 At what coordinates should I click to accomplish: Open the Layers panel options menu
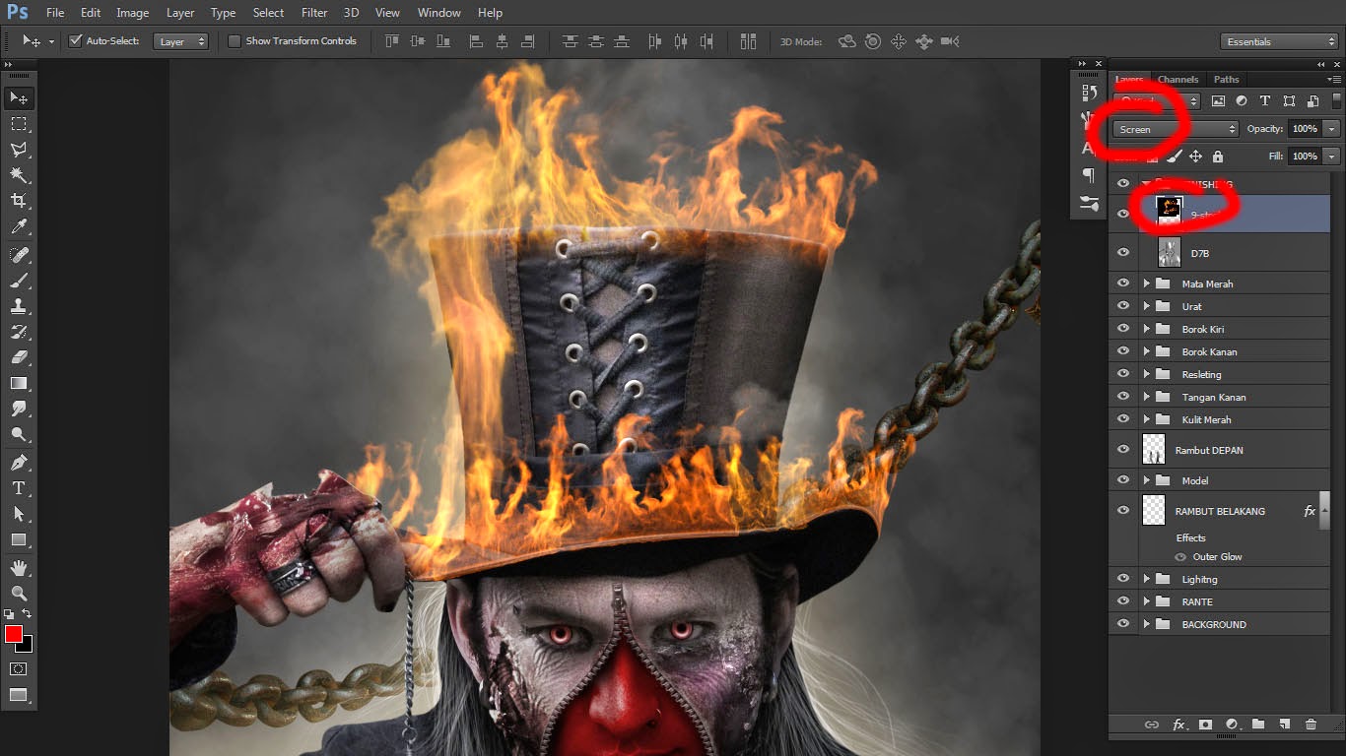pos(1334,80)
